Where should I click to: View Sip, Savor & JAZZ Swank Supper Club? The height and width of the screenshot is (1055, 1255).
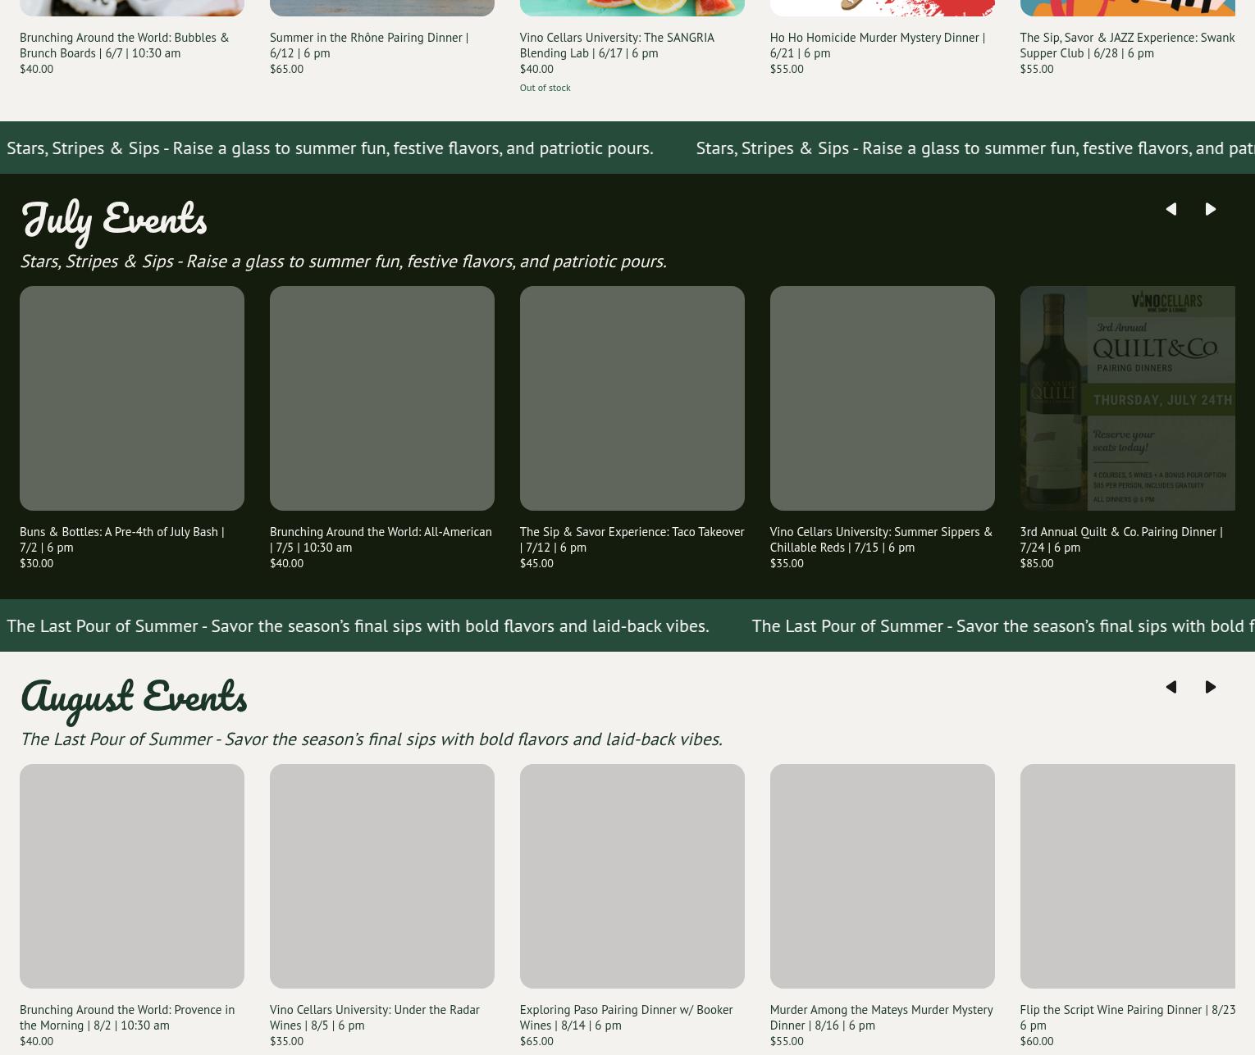click(x=1127, y=45)
